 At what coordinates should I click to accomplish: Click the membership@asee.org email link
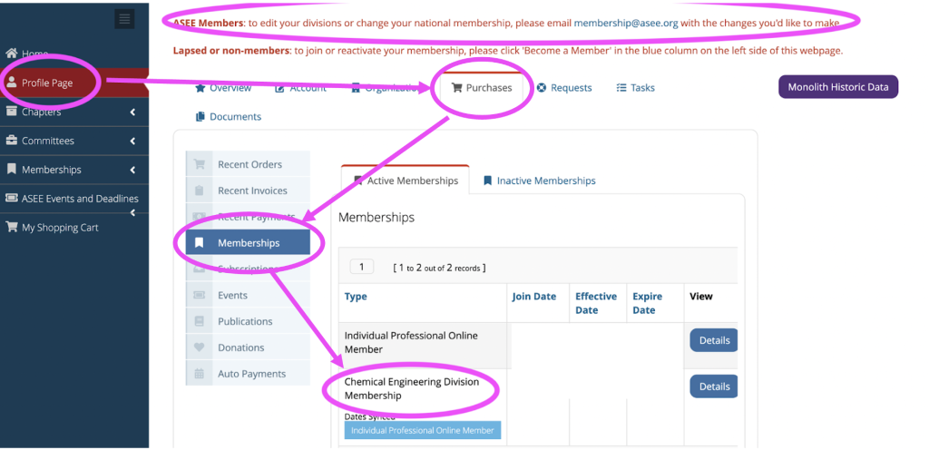[626, 23]
